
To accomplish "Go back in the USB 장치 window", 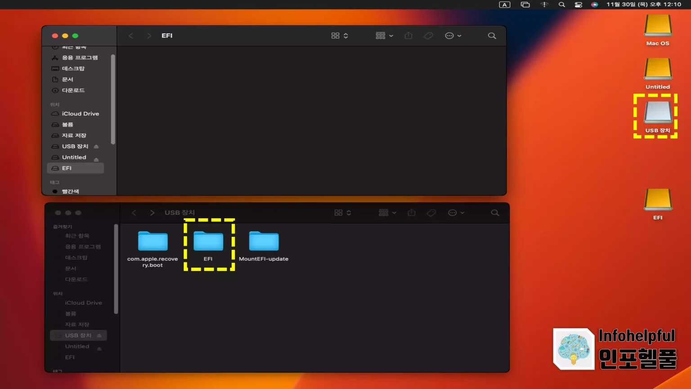I will (134, 213).
